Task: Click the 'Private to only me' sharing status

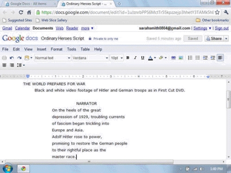Action: 103,39
